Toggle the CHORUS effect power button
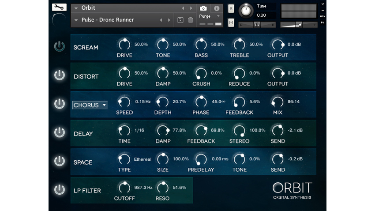 click(x=59, y=104)
